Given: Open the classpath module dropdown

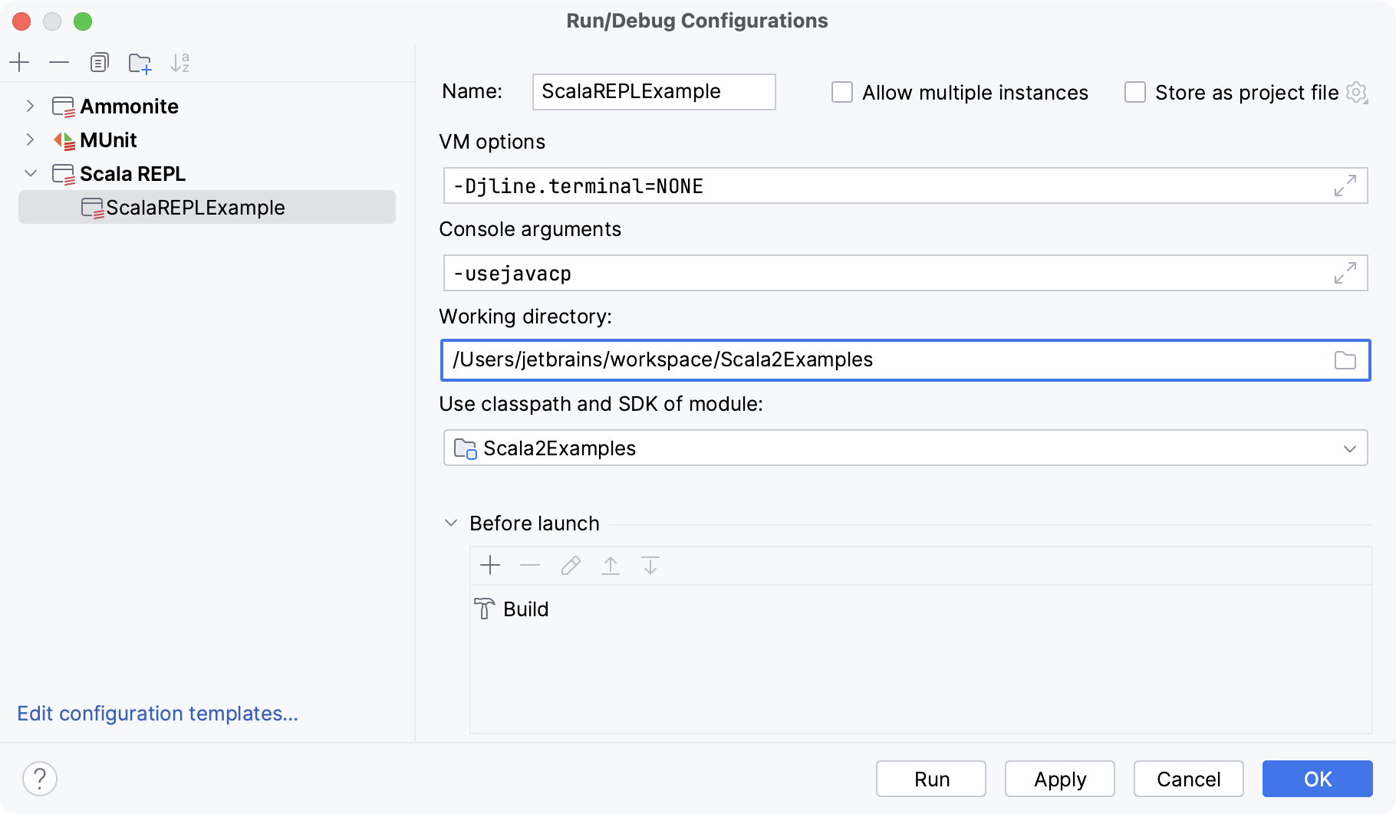Looking at the screenshot, I should point(1349,448).
